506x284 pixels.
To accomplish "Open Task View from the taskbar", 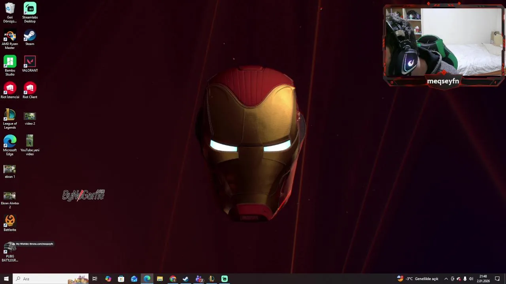I will pos(95,279).
